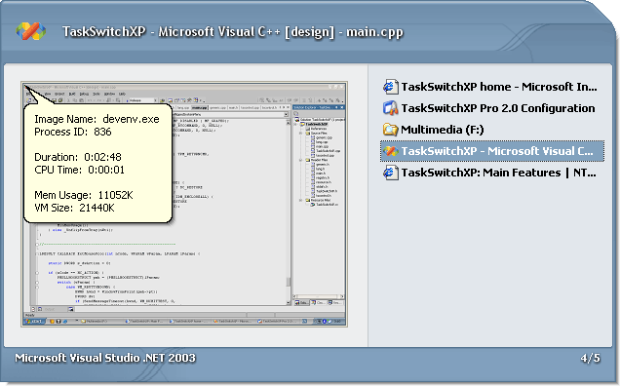Click Internet Explorer icon beside TaskSwitchXP home

pyautogui.click(x=391, y=87)
